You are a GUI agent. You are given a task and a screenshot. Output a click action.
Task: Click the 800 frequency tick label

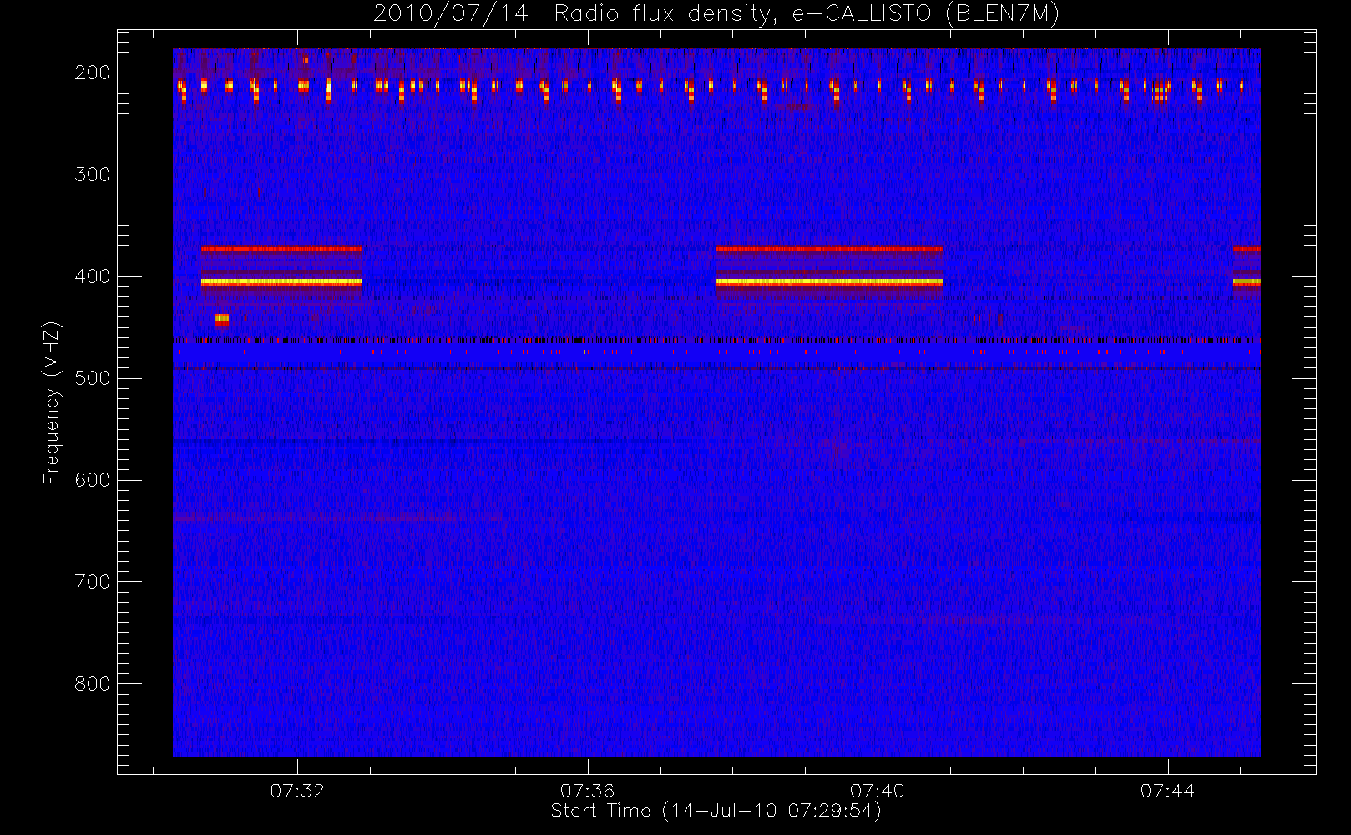93,684
